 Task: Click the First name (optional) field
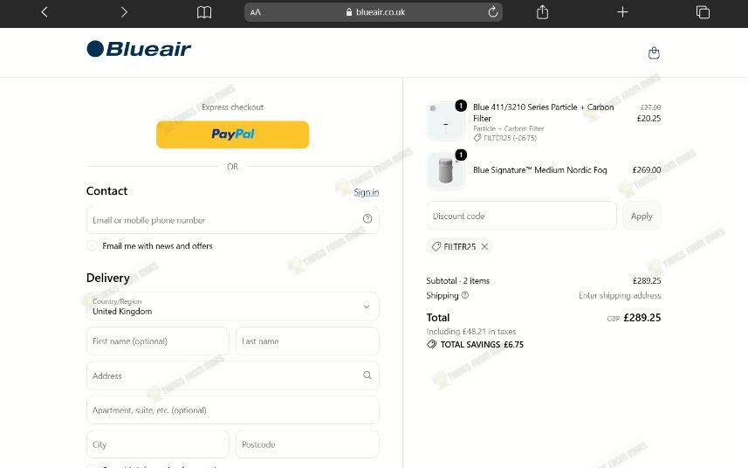(x=158, y=341)
